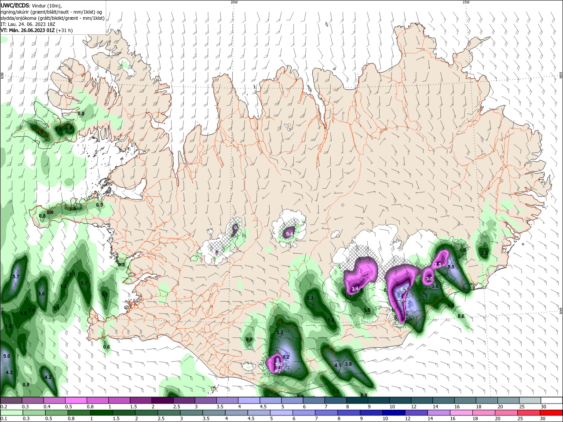Pick the bright pink 0.5 swatch in upper snow scale
The width and height of the screenshot is (563, 422).
tap(76, 400)
